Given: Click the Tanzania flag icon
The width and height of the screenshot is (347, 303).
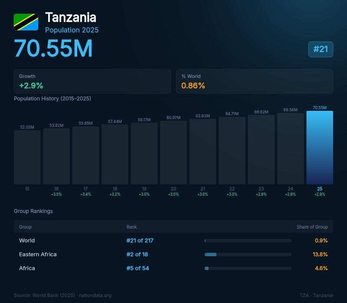Looking at the screenshot, I should 26,22.
